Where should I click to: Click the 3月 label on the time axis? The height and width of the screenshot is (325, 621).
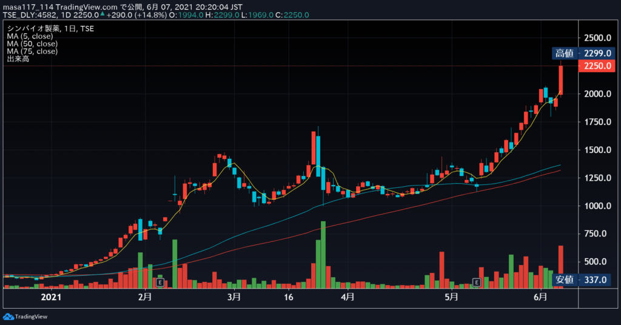(x=234, y=297)
